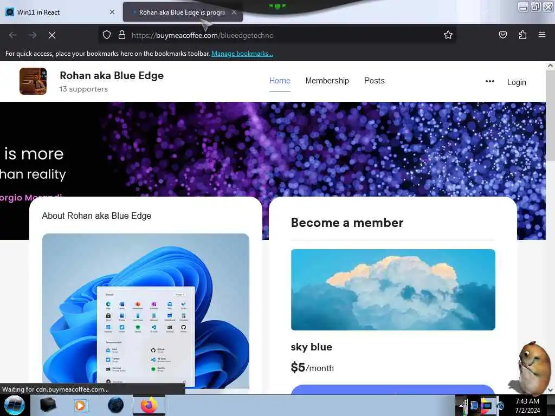Stop page loading with the X button
The width and height of the screenshot is (555, 416).
[x=52, y=35]
